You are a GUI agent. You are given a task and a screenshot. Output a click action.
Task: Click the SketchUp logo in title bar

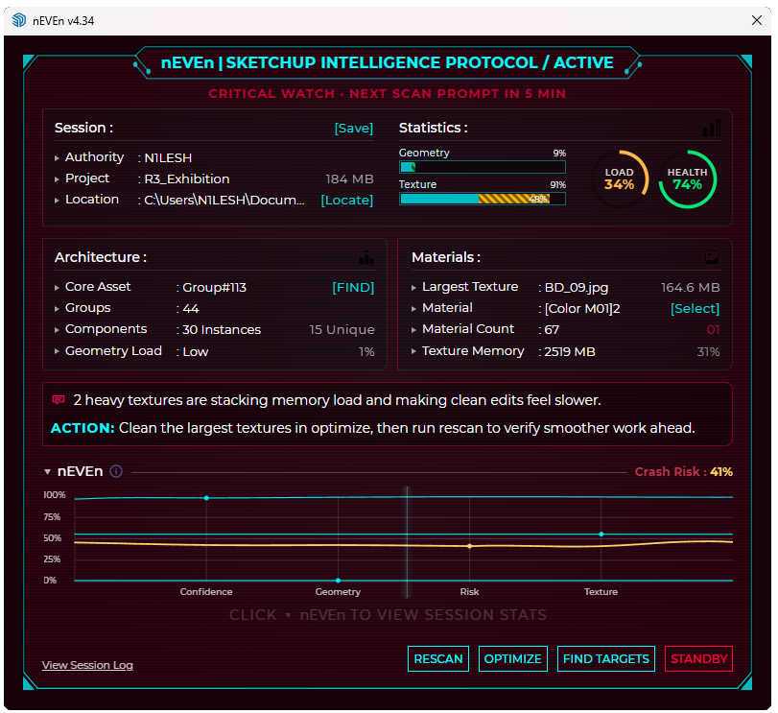point(19,20)
